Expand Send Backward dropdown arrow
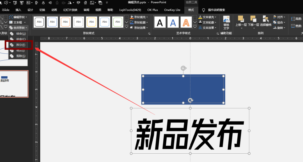 click(x=254, y=28)
